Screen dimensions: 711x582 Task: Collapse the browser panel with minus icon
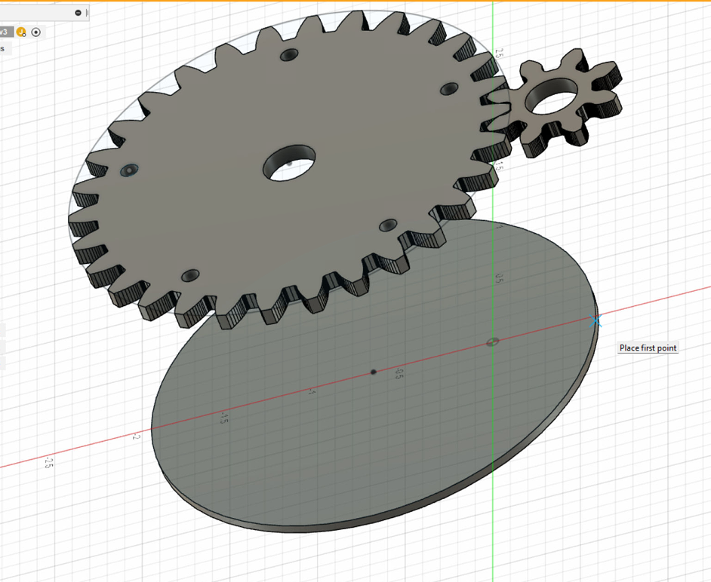click(x=78, y=13)
